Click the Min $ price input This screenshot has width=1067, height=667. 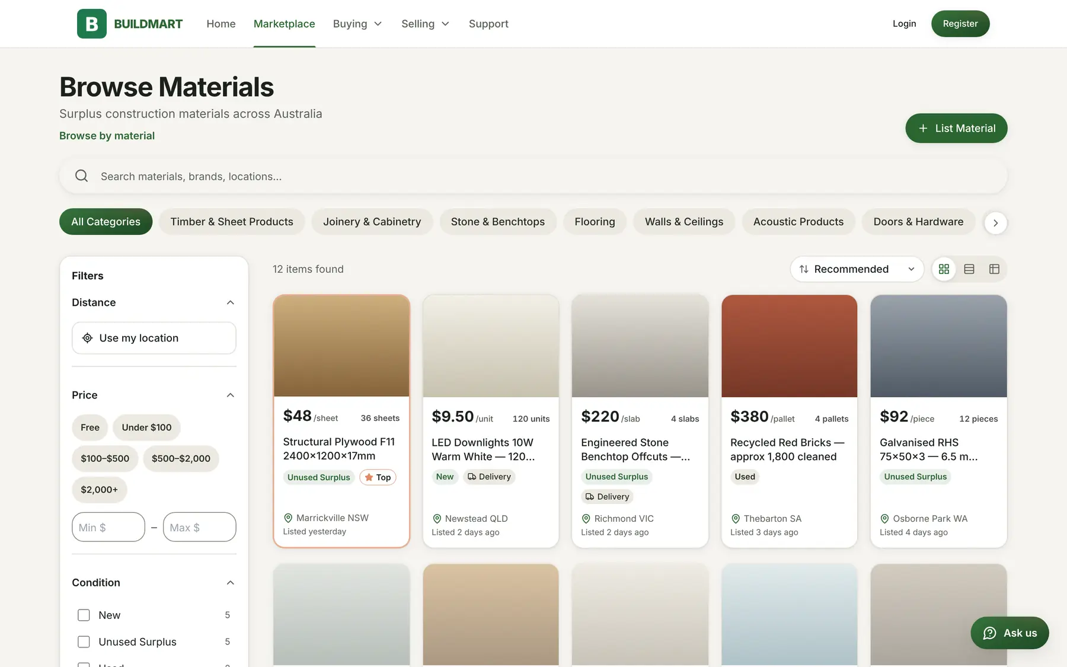coord(108,527)
